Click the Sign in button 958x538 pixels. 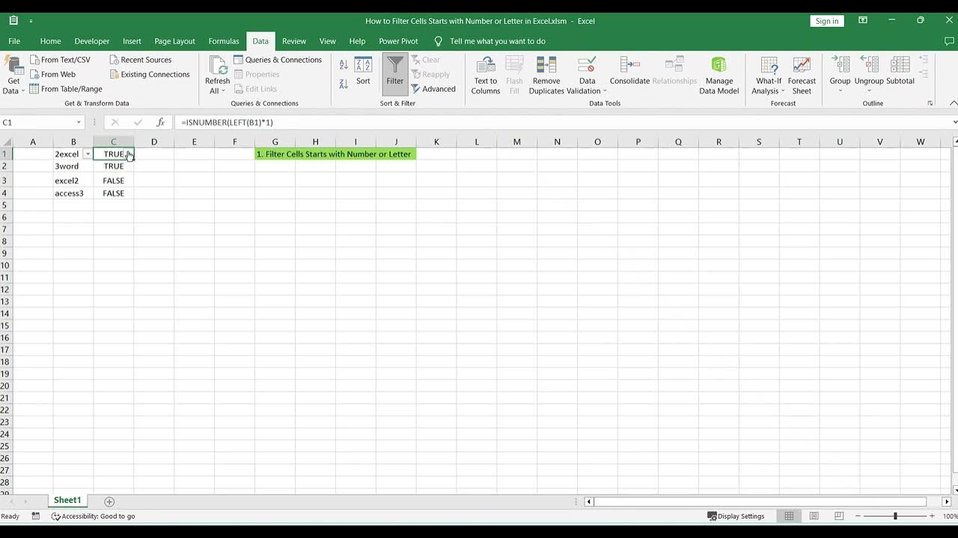[x=827, y=21]
